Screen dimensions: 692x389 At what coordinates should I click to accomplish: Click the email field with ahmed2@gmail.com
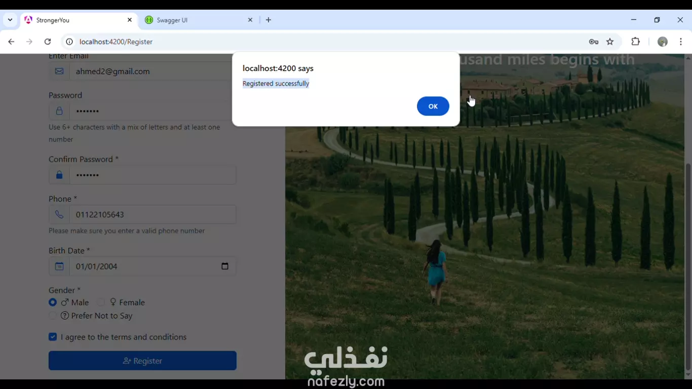tap(152, 71)
